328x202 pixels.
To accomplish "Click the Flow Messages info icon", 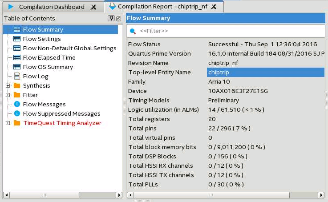I will coord(17,104).
